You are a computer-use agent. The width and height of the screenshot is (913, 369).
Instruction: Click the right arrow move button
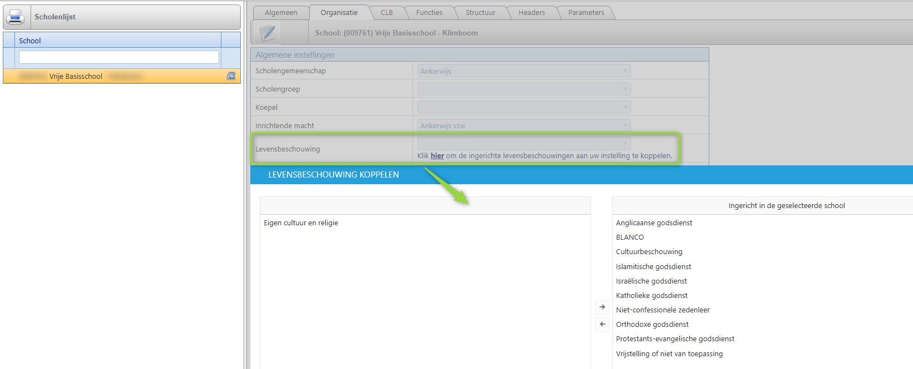[602, 307]
